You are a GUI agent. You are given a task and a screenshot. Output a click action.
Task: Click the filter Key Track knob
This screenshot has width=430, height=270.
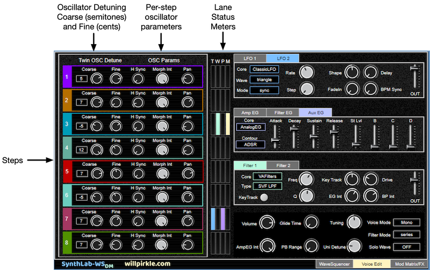[x=352, y=180]
